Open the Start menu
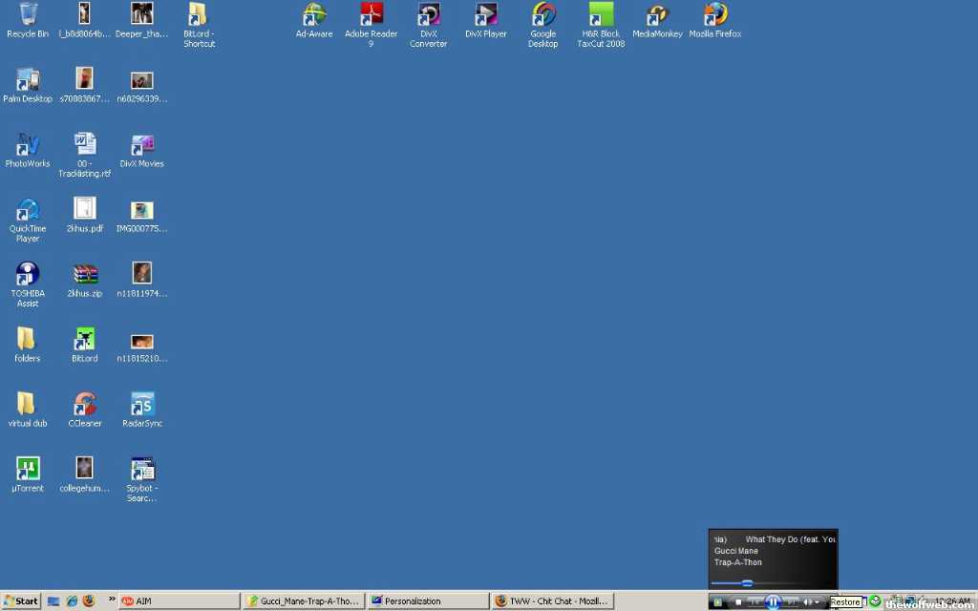 point(21,601)
